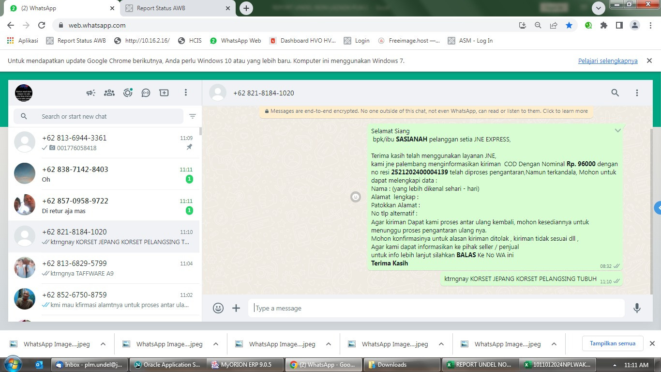Viewport: 661px width, 372px height.
Task: Open contact info for +62 821-8184-1020 header
Action: (264, 93)
